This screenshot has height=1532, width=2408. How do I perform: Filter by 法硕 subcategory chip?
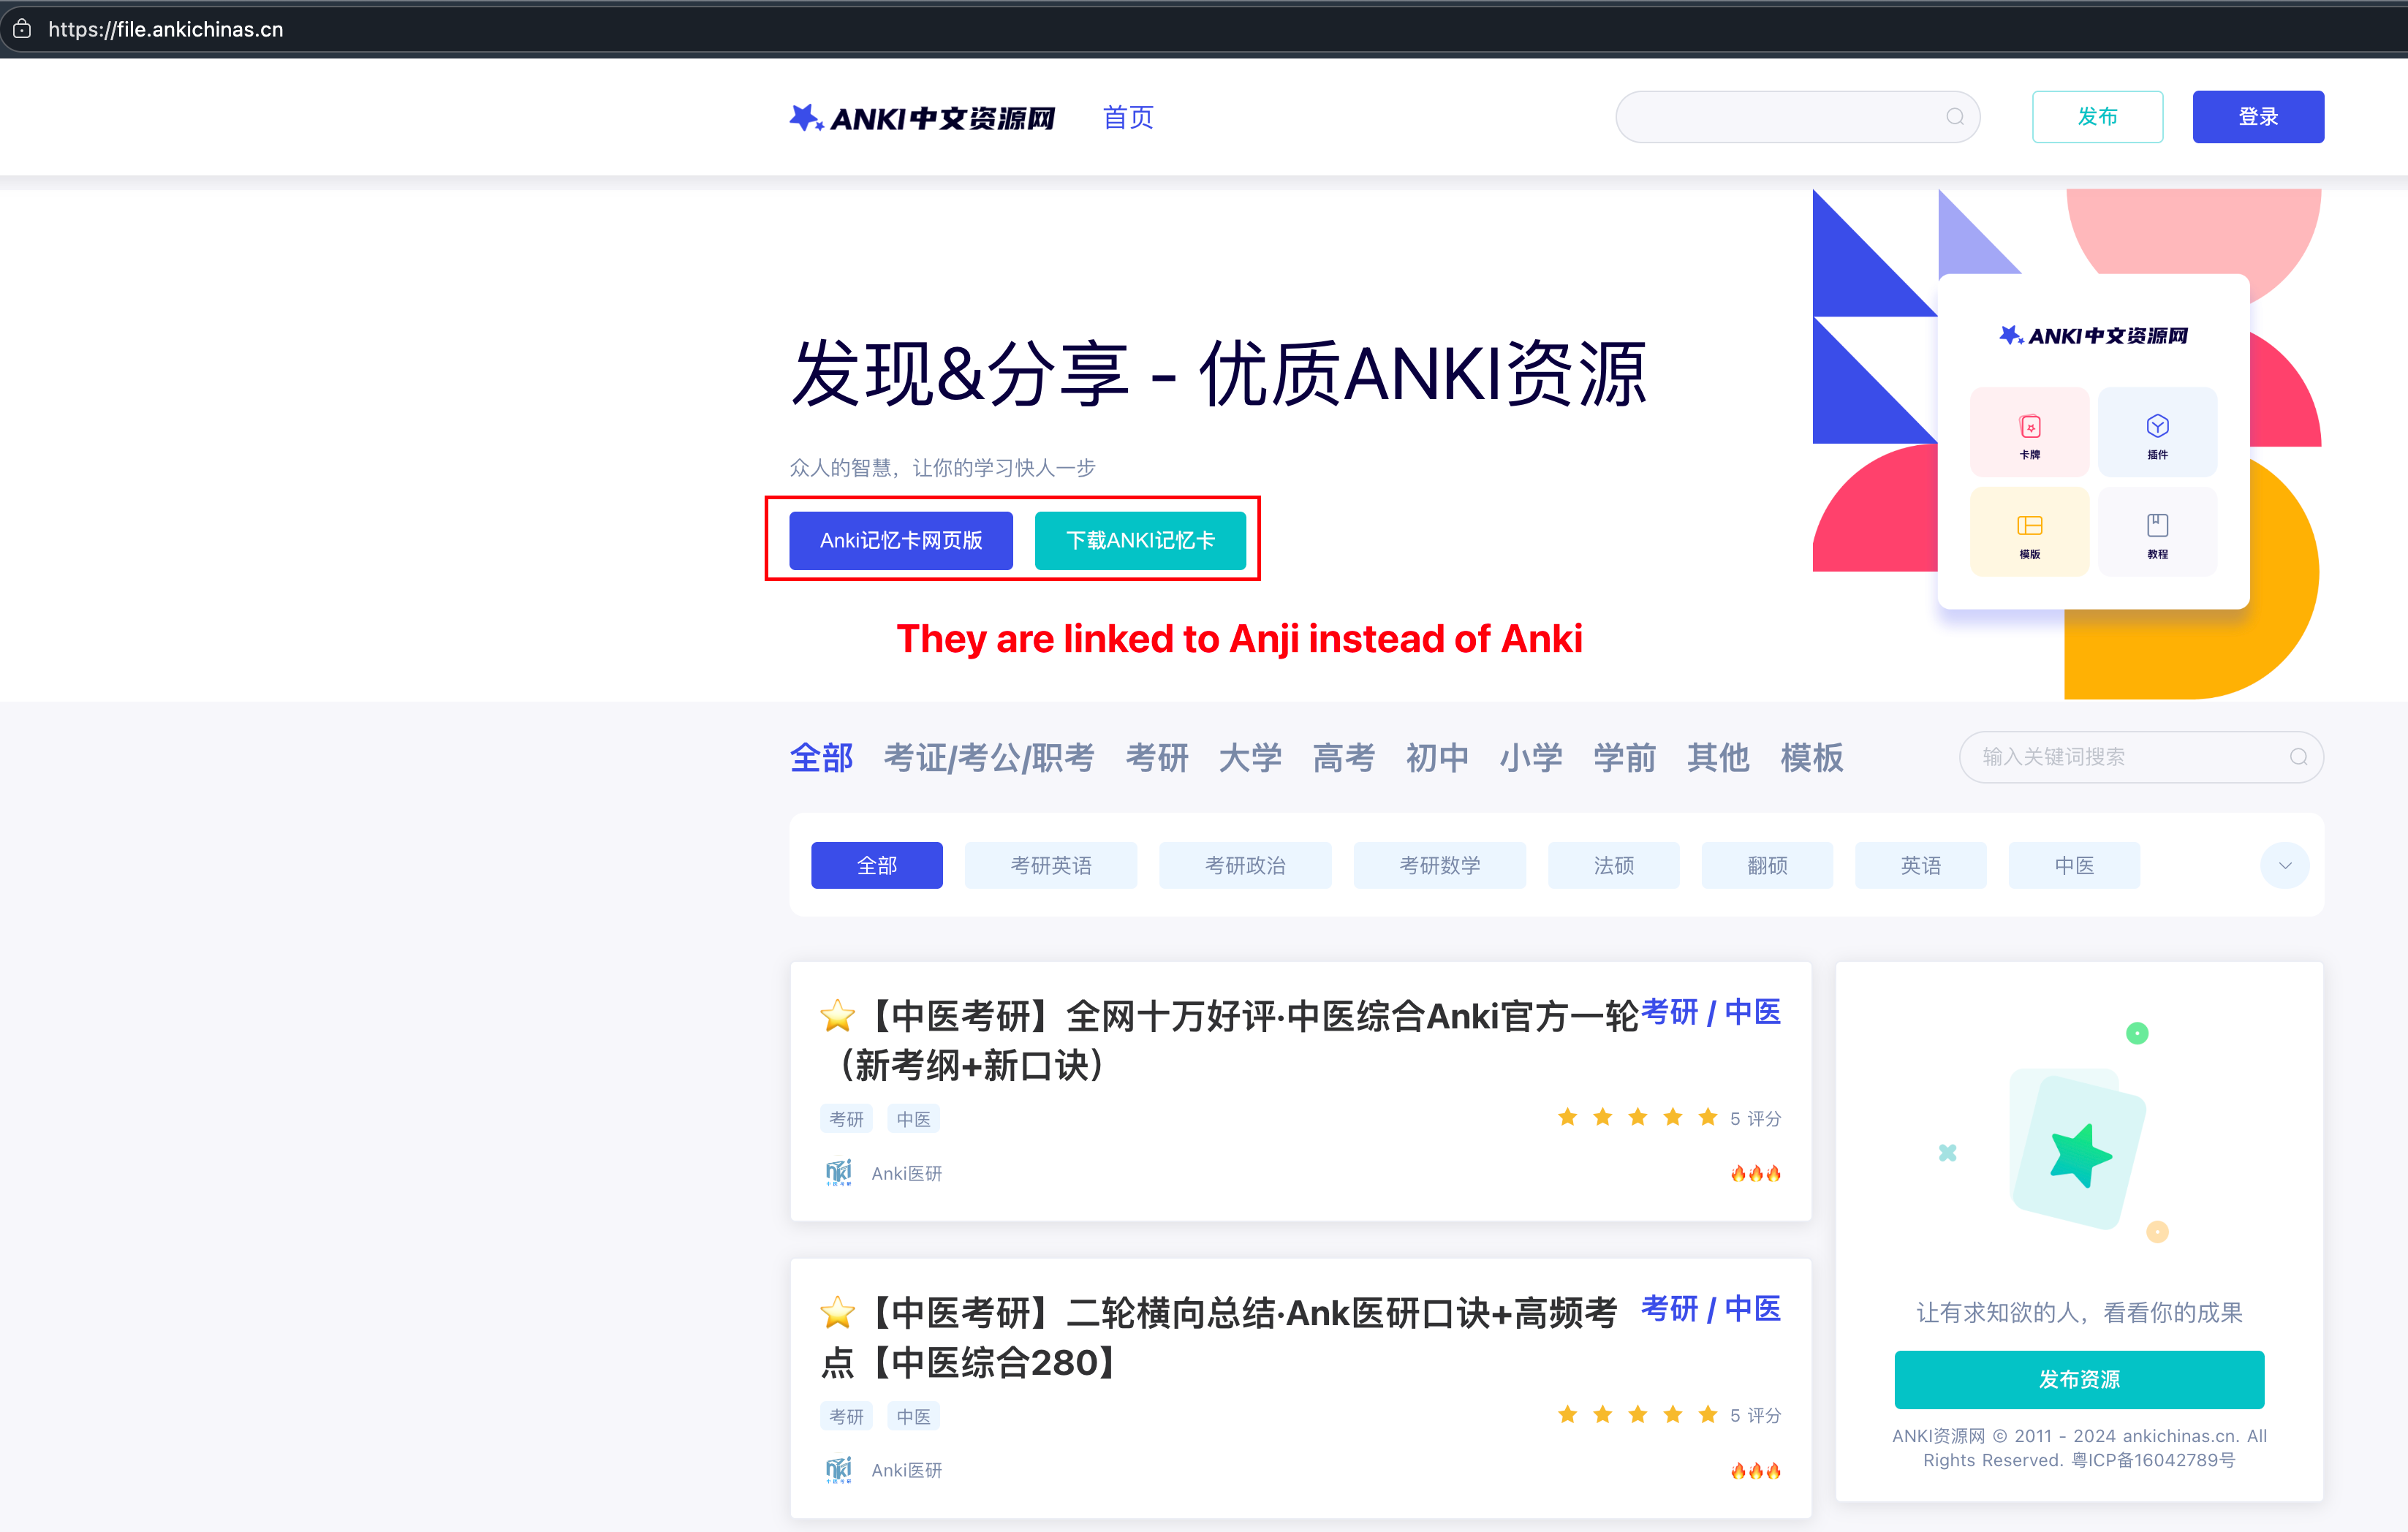[x=1613, y=865]
